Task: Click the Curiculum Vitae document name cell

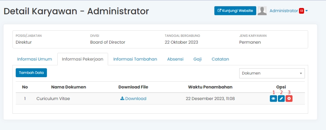Action: 53,99
